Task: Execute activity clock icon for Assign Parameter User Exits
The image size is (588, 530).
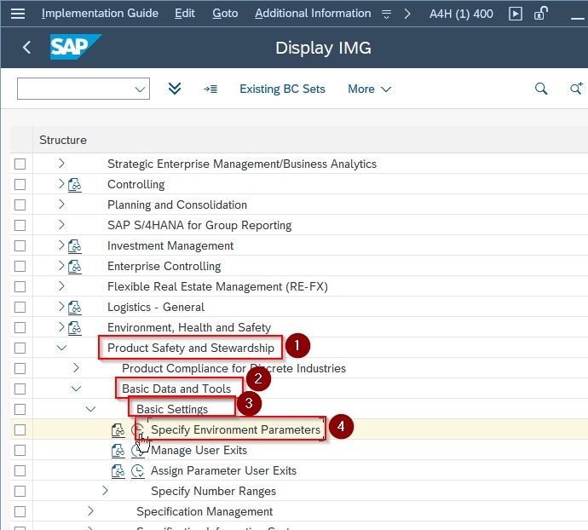Action: pyautogui.click(x=137, y=470)
